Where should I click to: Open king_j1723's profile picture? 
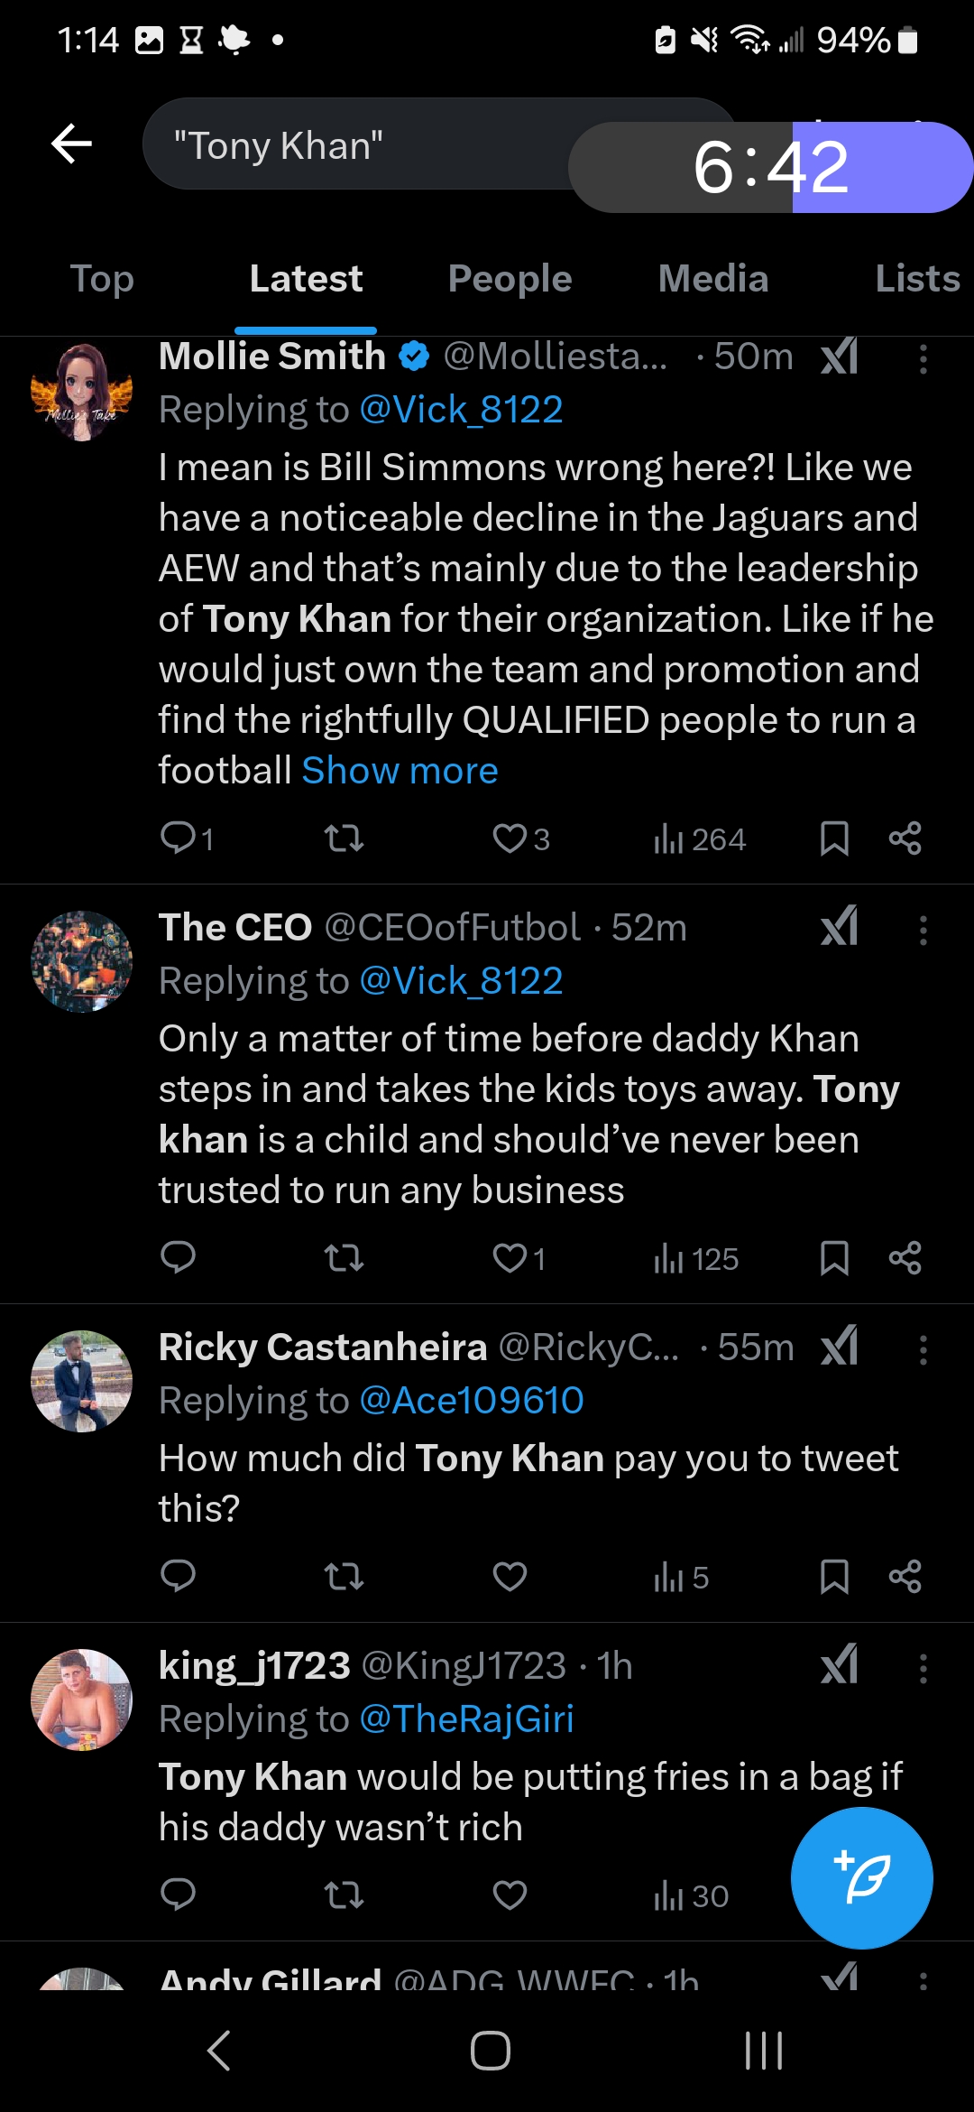(81, 1700)
